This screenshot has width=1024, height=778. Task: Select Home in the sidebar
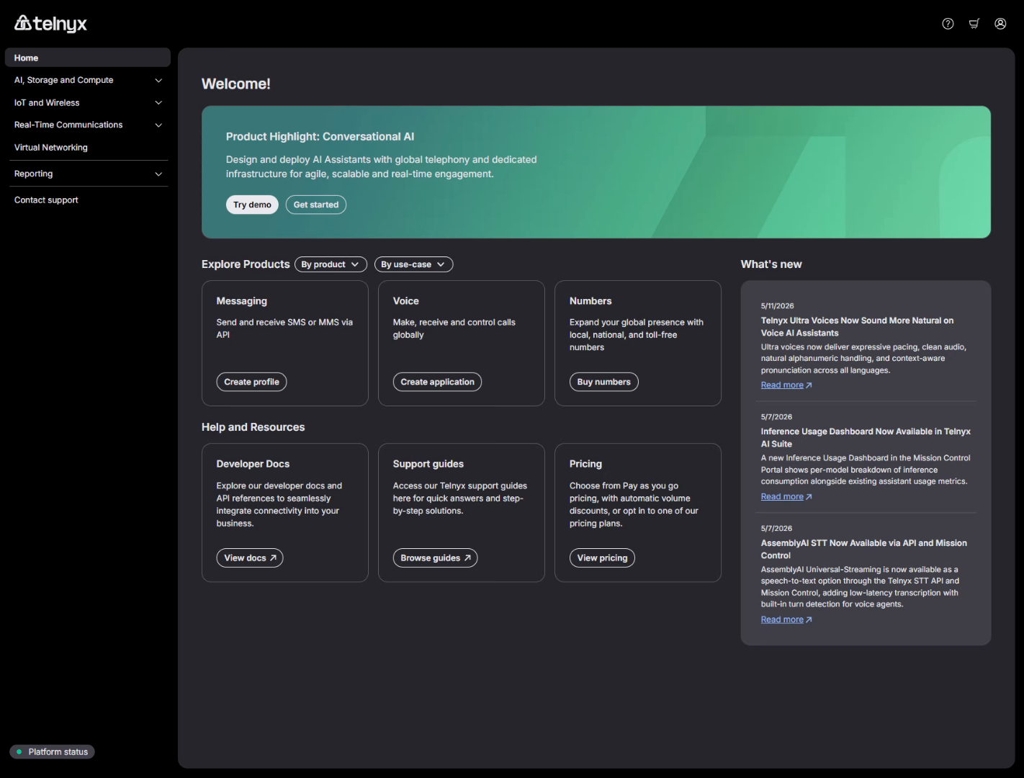point(88,58)
